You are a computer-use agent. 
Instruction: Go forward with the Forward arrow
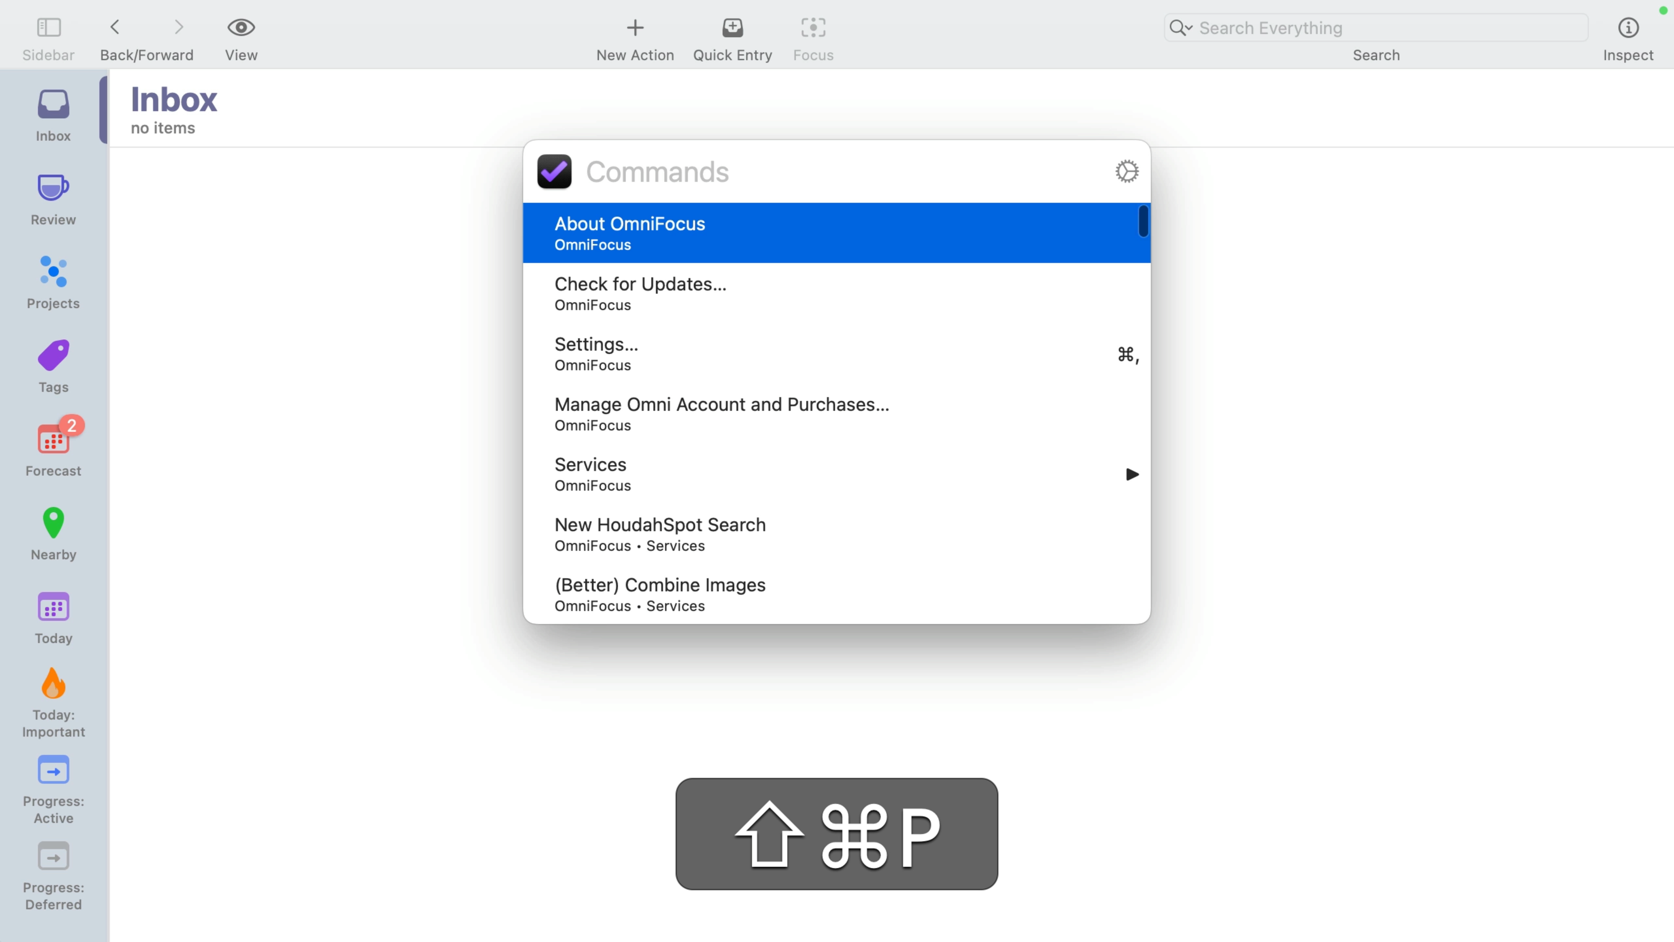179,27
